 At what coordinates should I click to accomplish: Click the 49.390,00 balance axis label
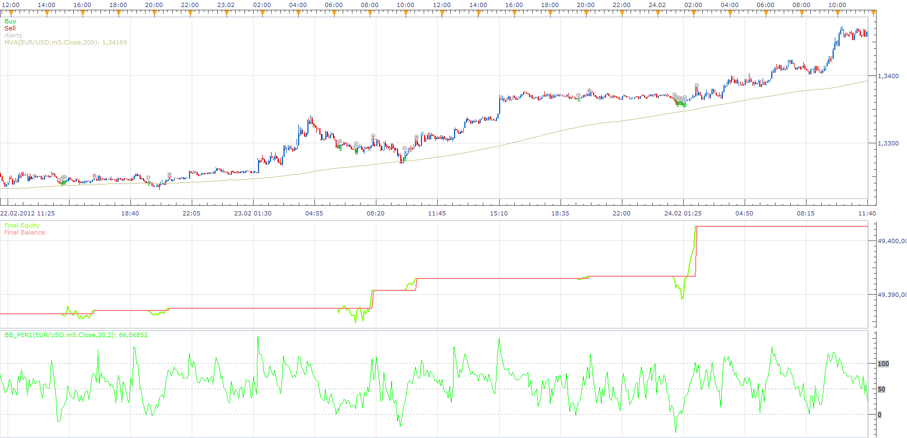892,295
